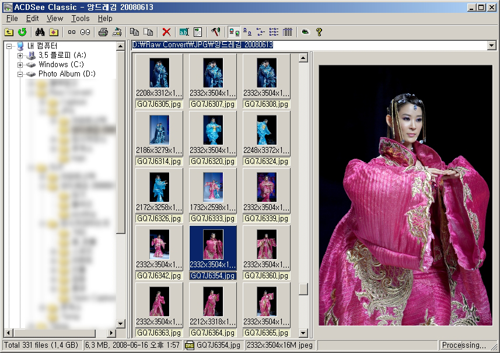This screenshot has height=353, width=500.
Task: Delete the selected file with red X
Action: click(x=166, y=32)
